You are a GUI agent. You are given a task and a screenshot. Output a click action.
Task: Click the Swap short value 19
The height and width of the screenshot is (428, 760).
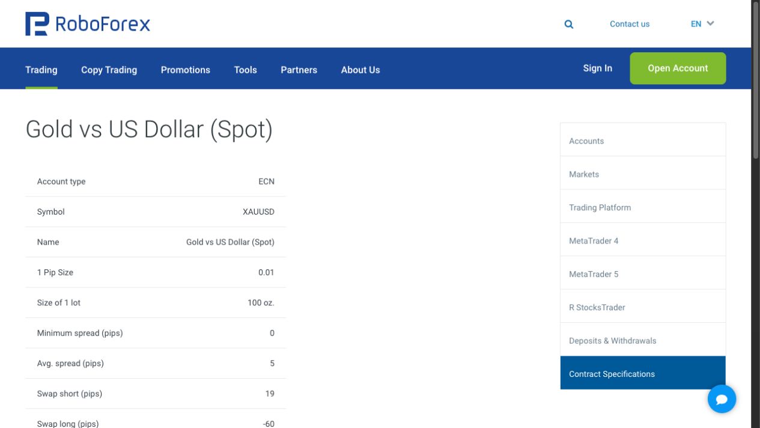click(270, 394)
